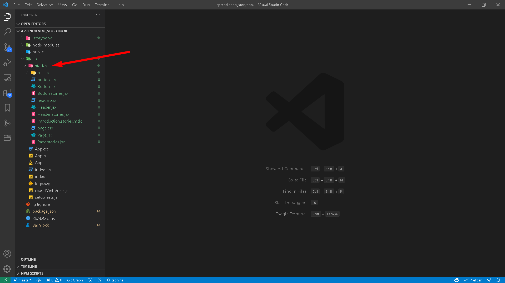Open the Search view in activity bar
This screenshot has height=283, width=505.
point(7,32)
